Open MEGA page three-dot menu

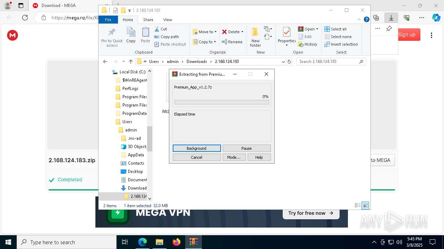pos(432,35)
